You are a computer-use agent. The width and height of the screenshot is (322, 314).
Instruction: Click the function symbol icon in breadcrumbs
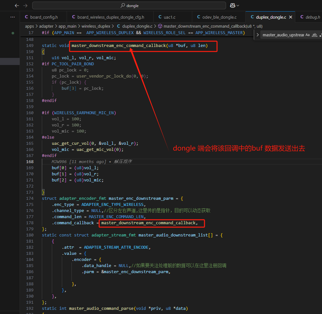[160, 26]
